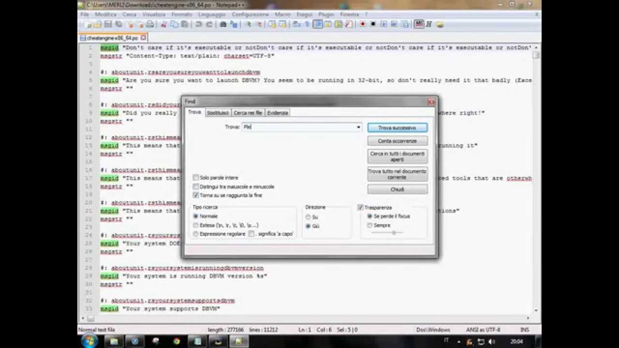The height and width of the screenshot is (348, 619).
Task: Click the Redo toolbar icon
Action: 209,24
